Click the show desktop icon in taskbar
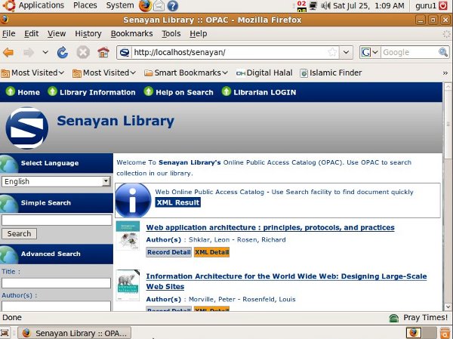The width and height of the screenshot is (453, 339). pyautogui.click(x=5, y=333)
